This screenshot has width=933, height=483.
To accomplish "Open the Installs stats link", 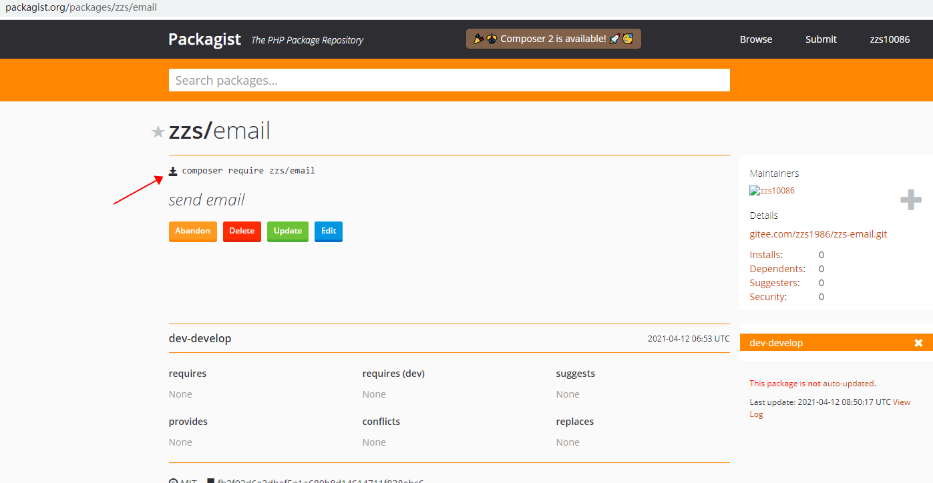I will (766, 255).
